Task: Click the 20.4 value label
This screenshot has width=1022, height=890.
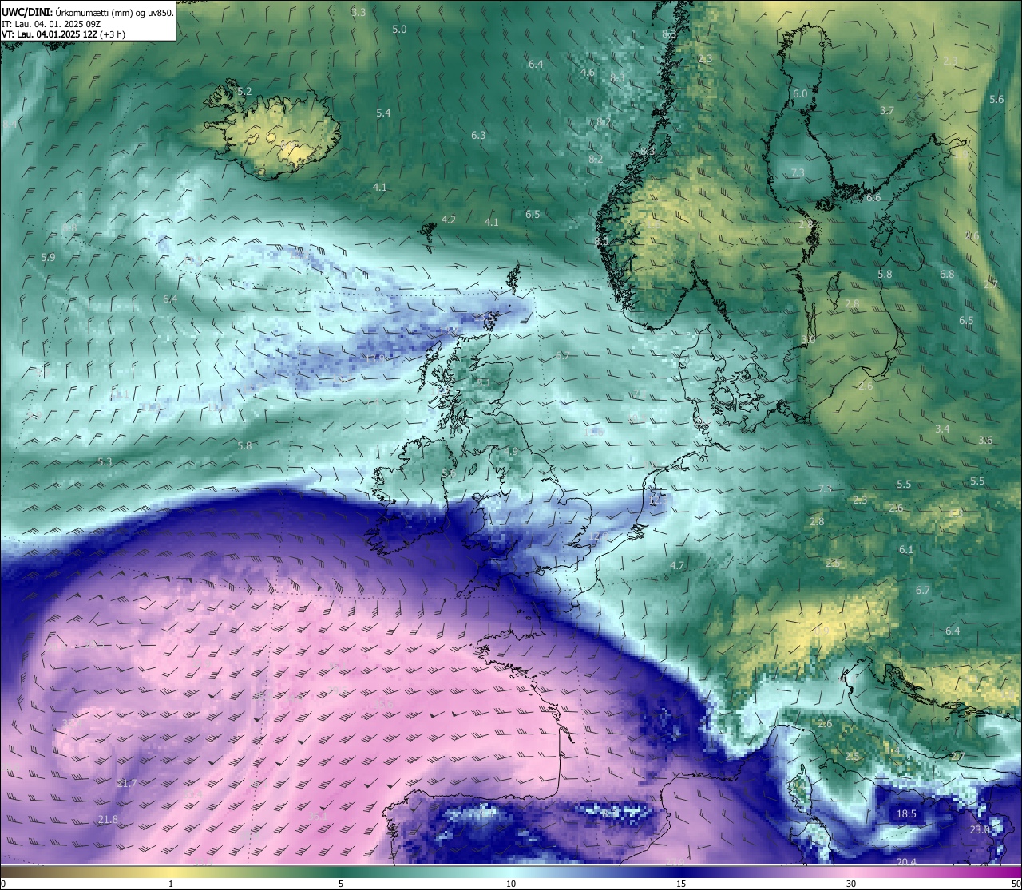Action: tap(906, 862)
